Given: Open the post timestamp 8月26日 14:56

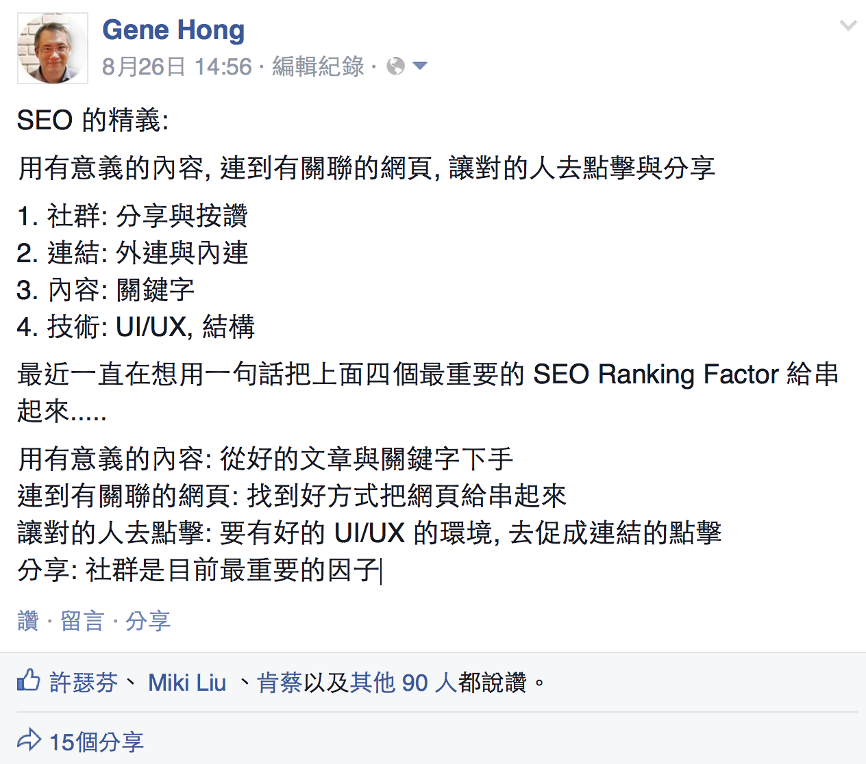Looking at the screenshot, I should [x=177, y=66].
